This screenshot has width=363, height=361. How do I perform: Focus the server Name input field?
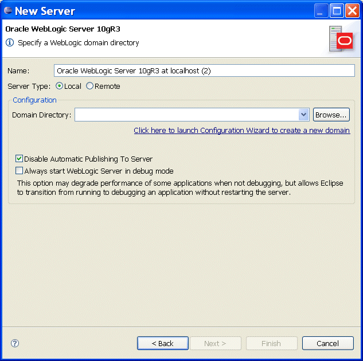204,70
